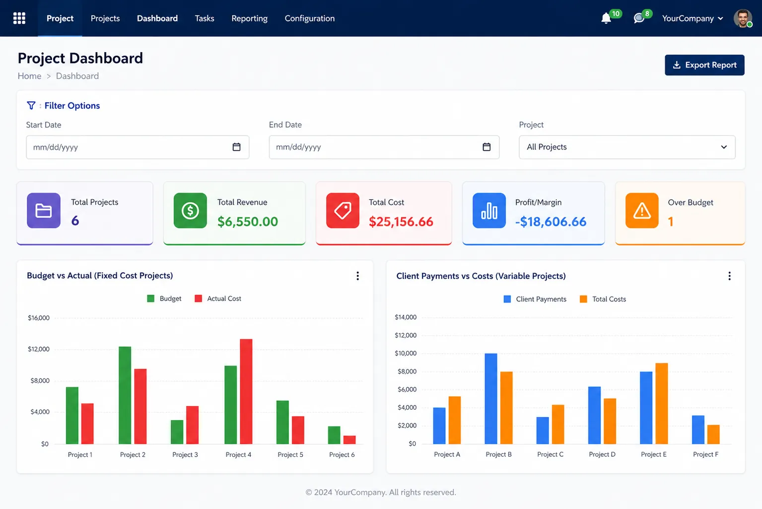Expand the All Projects dropdown
Screen dimensions: 762x509
(627, 147)
